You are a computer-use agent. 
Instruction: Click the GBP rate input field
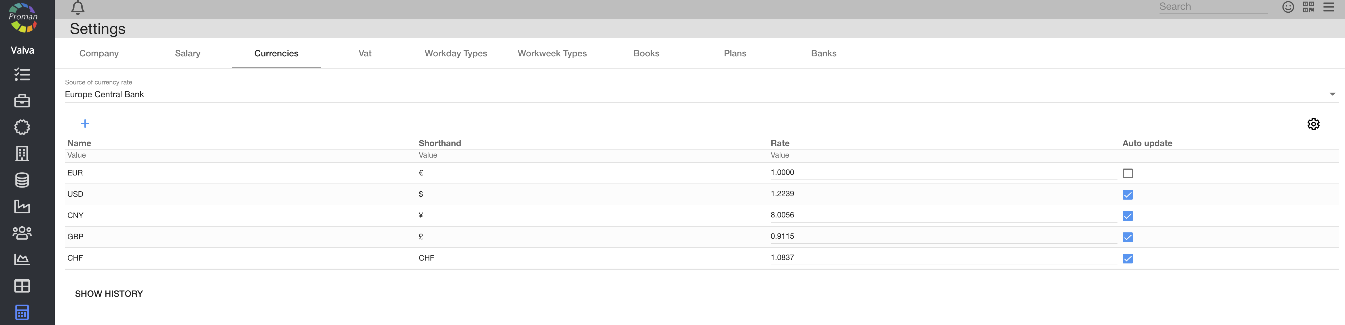point(942,236)
